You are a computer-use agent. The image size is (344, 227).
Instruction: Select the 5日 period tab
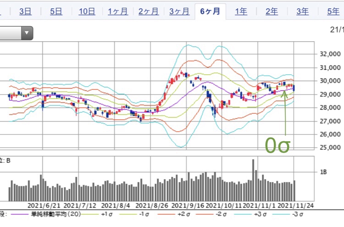(x=56, y=11)
